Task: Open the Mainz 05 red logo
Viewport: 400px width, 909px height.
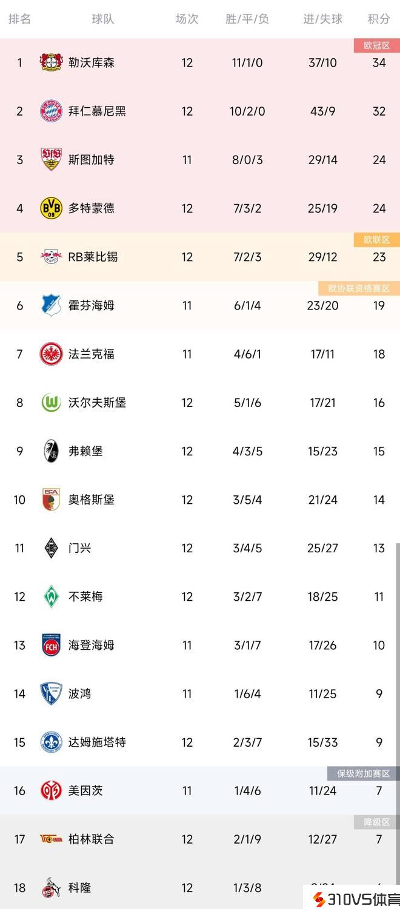Action: (x=51, y=791)
